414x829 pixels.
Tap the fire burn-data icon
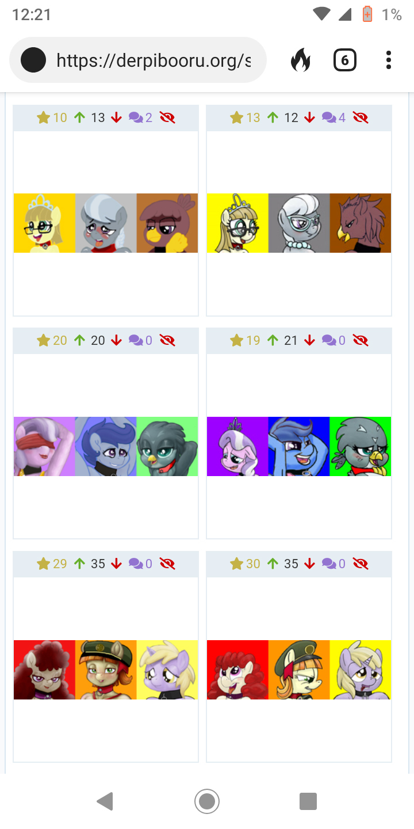pos(300,60)
